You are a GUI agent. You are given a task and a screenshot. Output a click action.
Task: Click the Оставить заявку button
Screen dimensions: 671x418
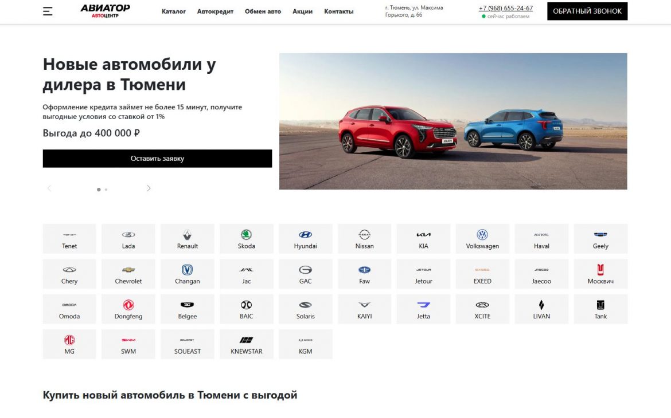tap(157, 159)
